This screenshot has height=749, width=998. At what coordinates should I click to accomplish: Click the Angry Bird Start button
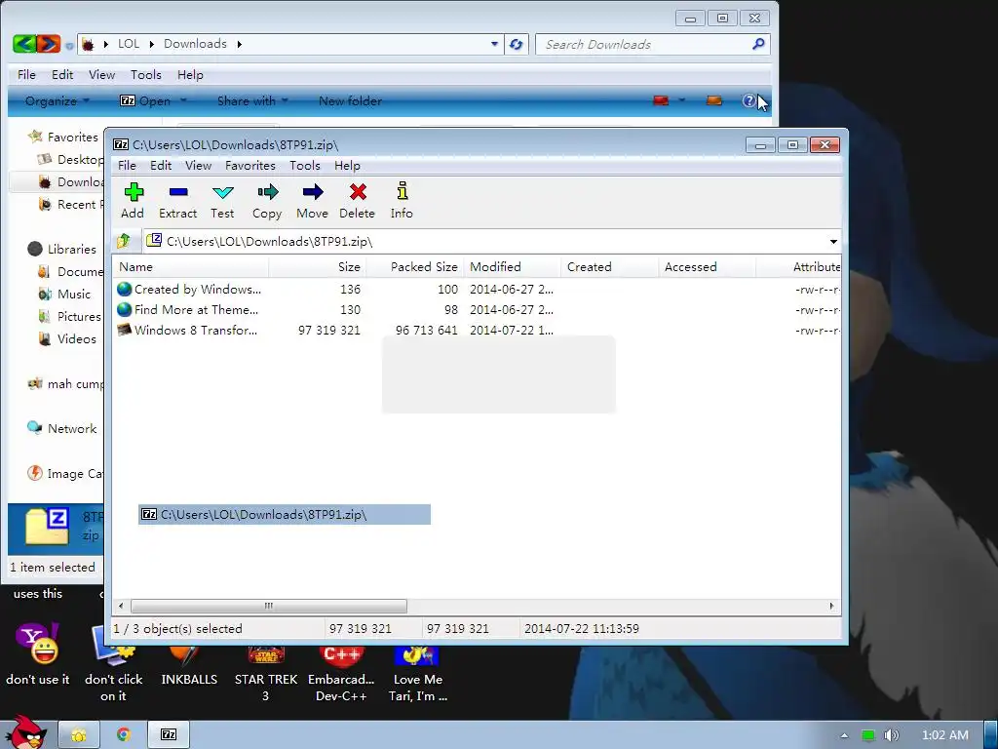[x=26, y=733]
